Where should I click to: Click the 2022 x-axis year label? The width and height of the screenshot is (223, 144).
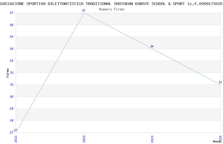click(84, 139)
